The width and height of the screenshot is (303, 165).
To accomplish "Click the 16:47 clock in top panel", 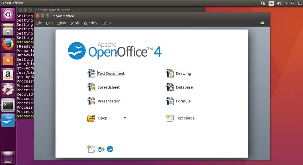I will (x=290, y=3).
